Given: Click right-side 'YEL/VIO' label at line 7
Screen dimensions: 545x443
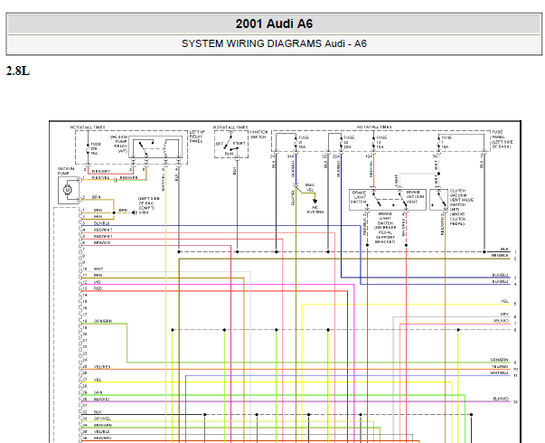Looking at the screenshot, I should click(x=501, y=321).
